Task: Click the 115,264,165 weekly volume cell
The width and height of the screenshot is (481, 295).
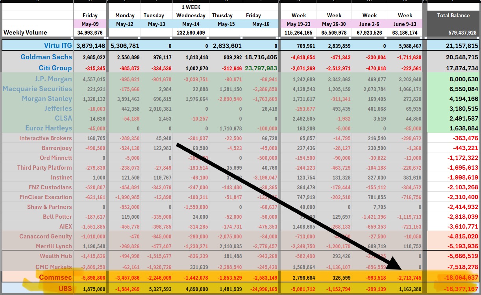Action: click(x=298, y=33)
